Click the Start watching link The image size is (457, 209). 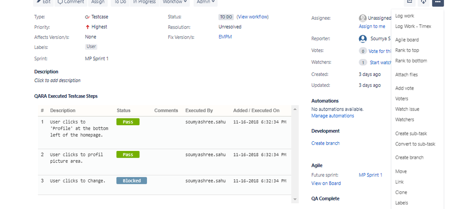tap(381, 62)
